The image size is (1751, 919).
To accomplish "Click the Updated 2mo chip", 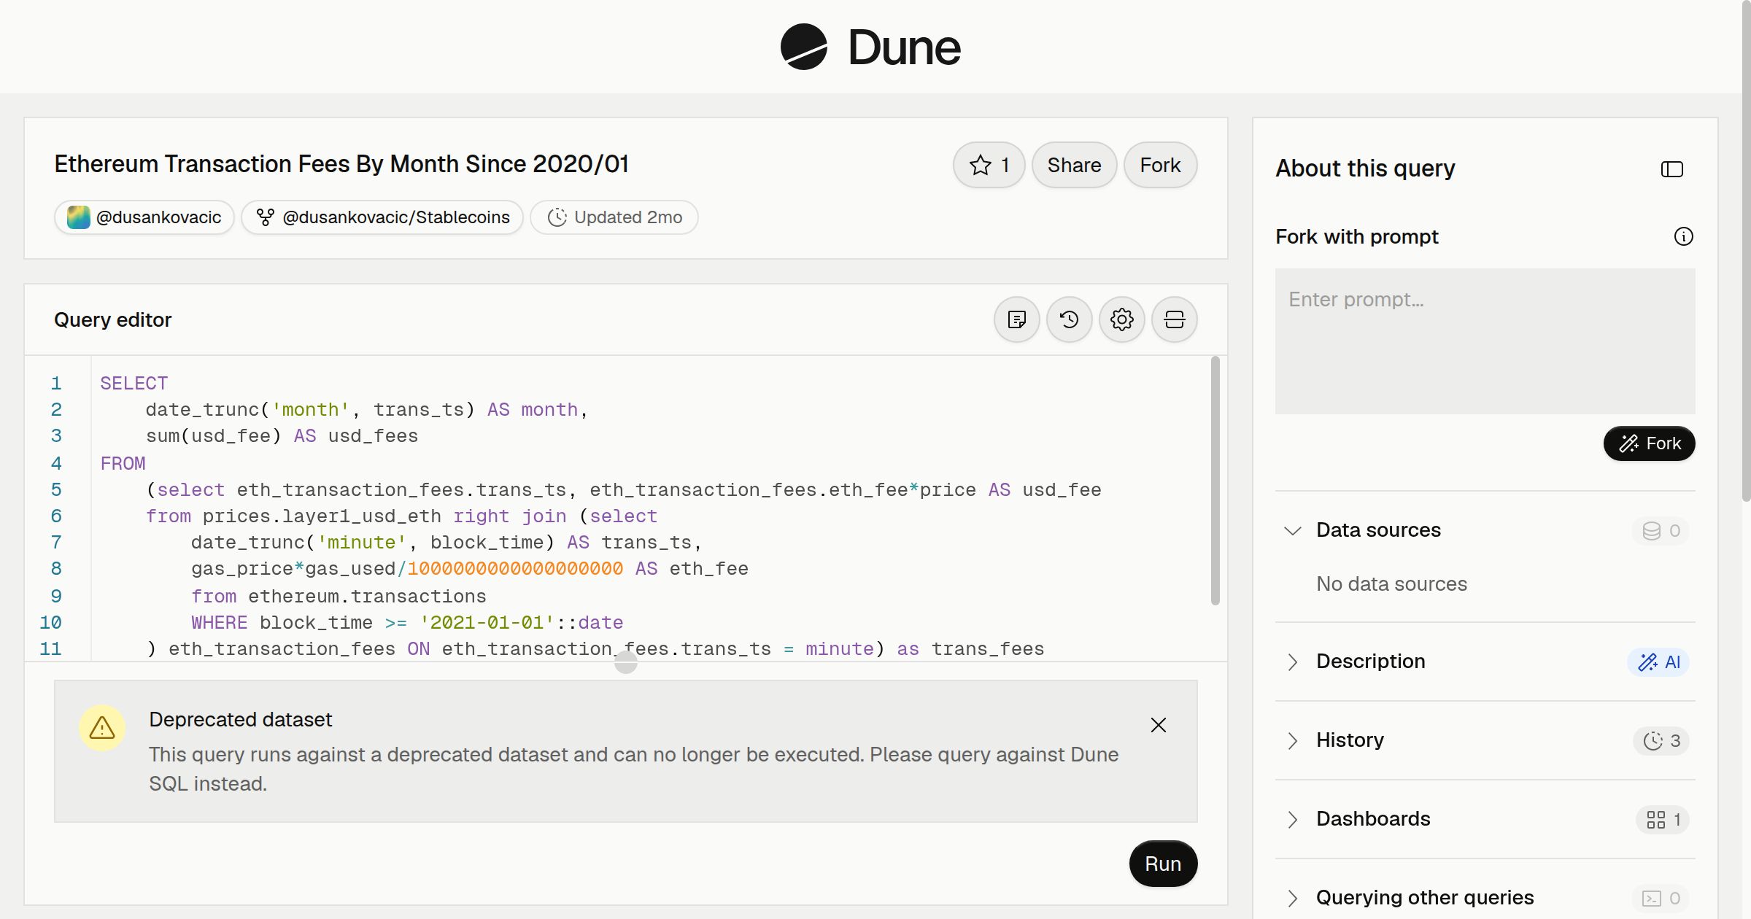I will click(614, 217).
